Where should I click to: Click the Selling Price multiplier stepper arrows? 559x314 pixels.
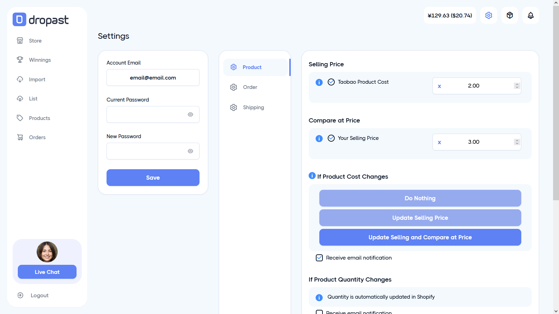pos(517,86)
